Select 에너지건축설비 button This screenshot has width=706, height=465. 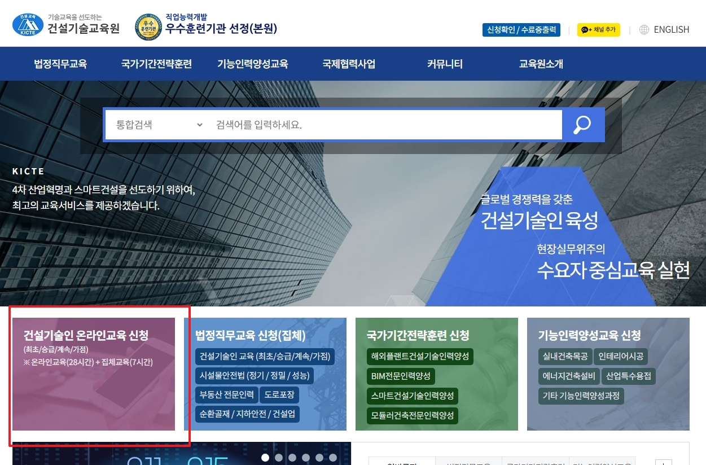pos(569,376)
